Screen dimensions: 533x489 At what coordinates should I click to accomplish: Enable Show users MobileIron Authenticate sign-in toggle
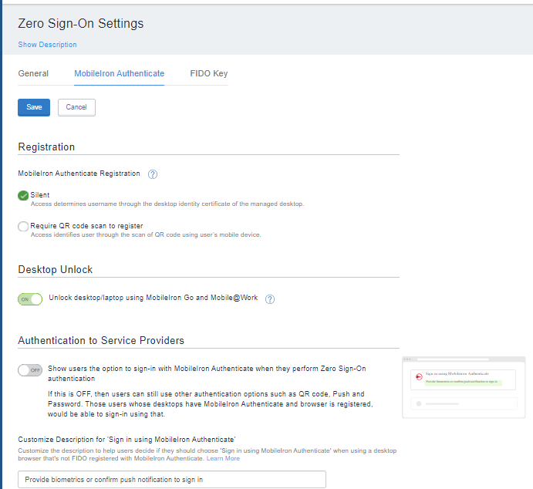[30, 369]
